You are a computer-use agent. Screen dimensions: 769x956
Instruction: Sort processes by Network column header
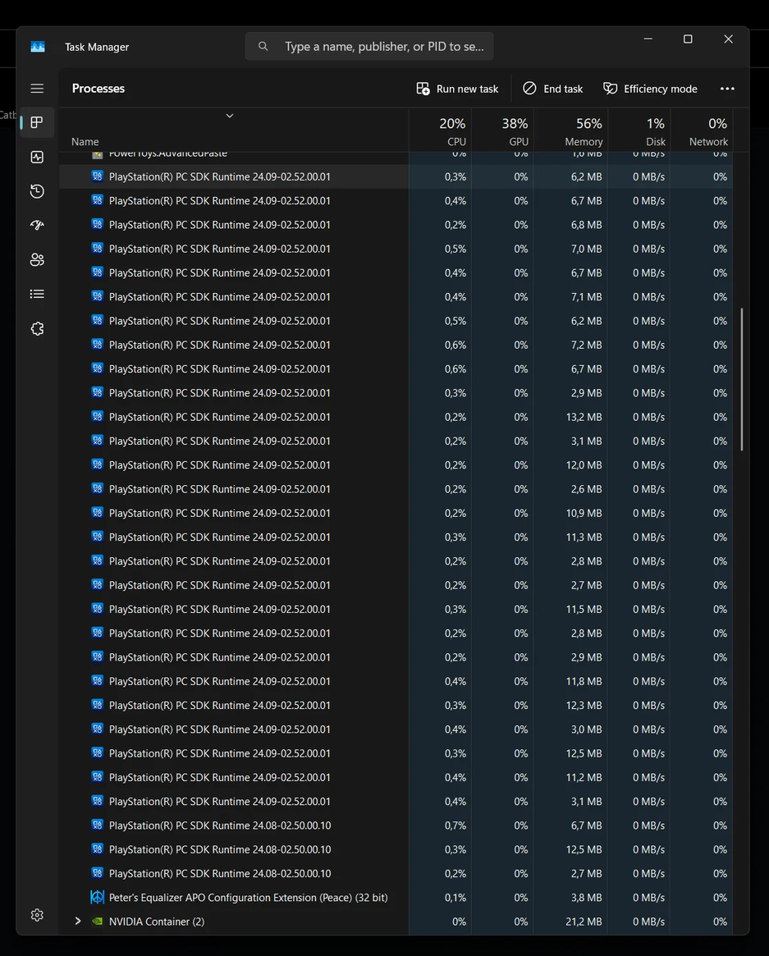pyautogui.click(x=702, y=131)
